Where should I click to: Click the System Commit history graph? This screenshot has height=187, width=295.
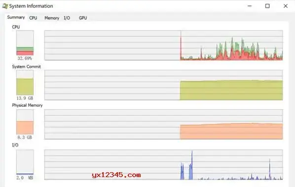click(163, 85)
